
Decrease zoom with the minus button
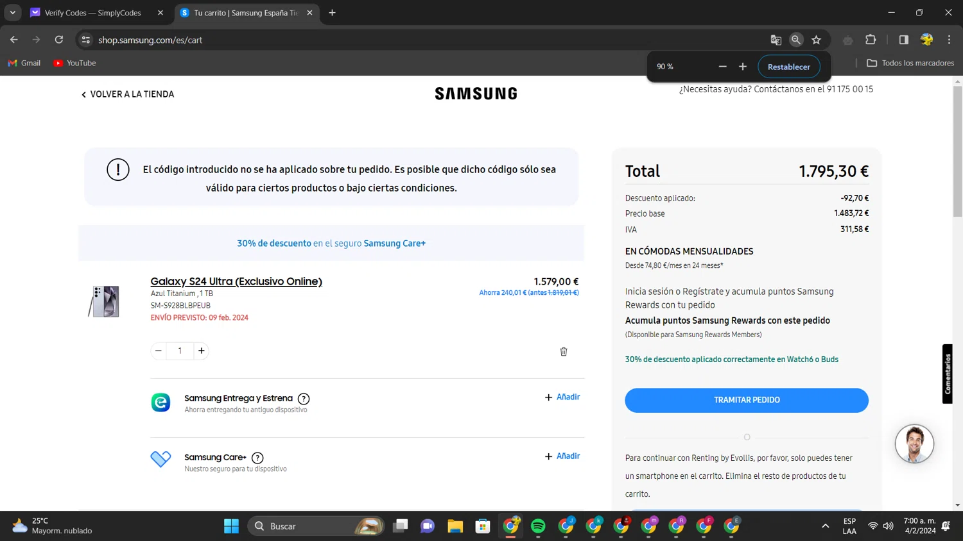[x=722, y=67]
